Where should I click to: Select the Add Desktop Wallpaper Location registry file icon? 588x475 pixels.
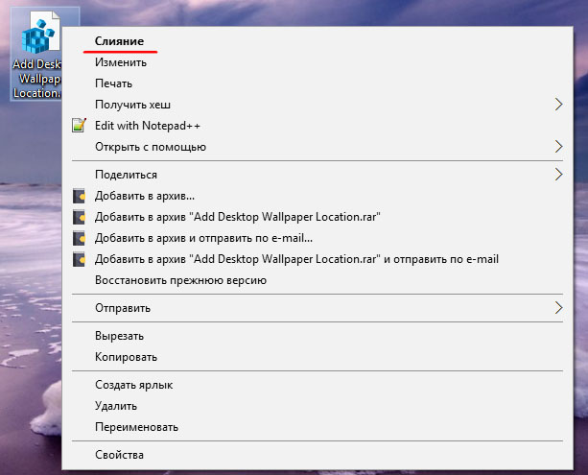(40, 34)
